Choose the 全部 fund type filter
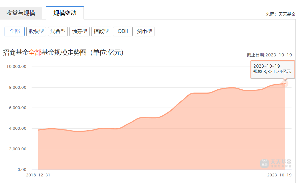This screenshot has height=183, width=298. (x=15, y=32)
